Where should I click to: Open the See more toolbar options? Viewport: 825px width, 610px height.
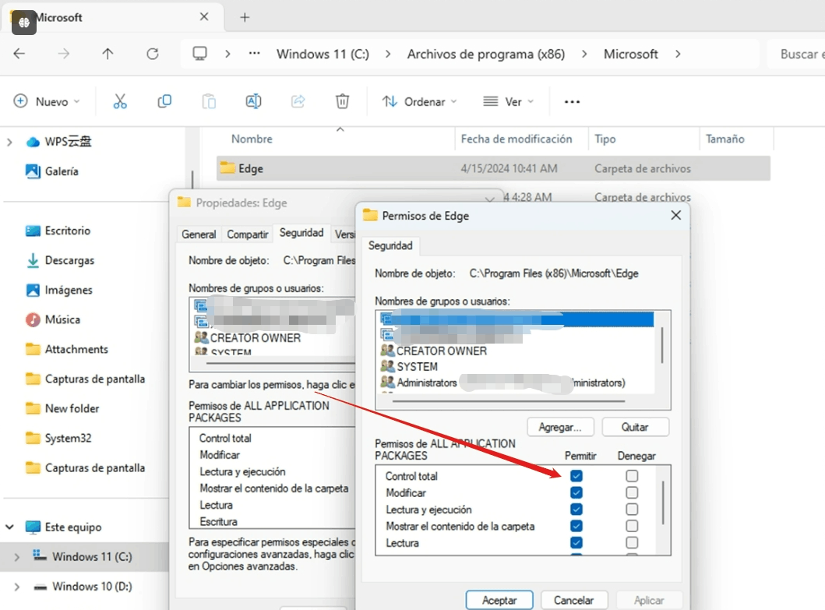coord(572,102)
